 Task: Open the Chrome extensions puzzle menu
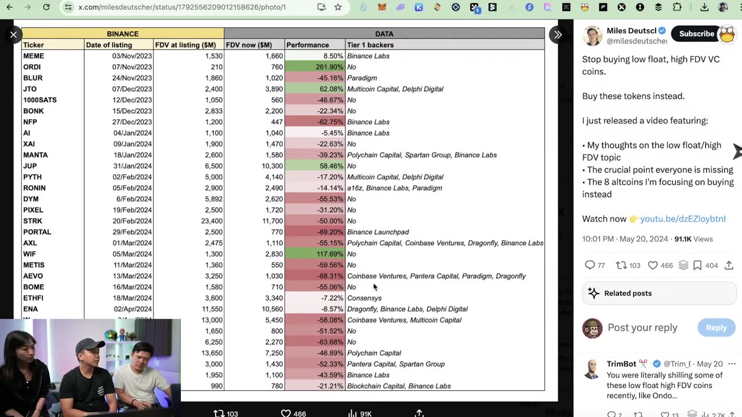[677, 8]
